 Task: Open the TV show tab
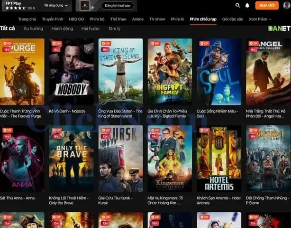click(157, 19)
